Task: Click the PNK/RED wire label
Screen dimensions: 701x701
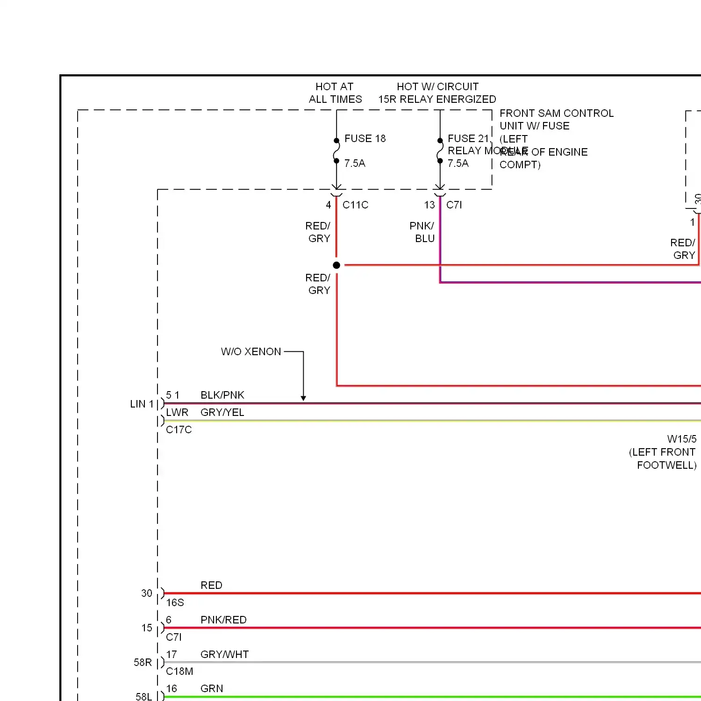Action: 223,620
